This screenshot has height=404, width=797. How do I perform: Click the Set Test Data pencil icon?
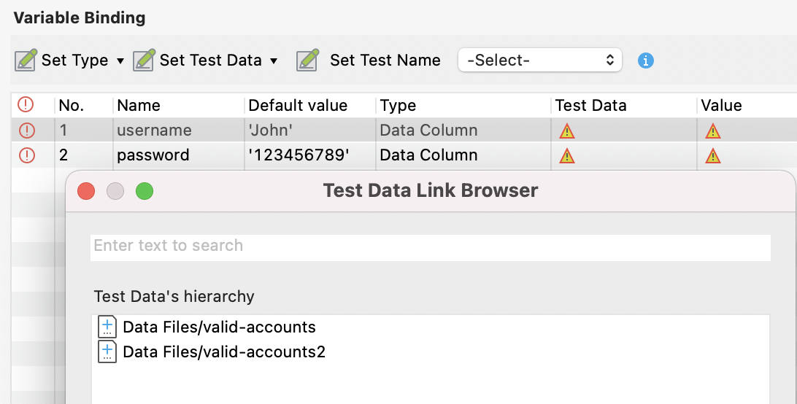tap(145, 60)
